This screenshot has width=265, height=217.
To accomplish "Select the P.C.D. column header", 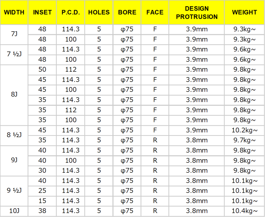I will point(71,12).
